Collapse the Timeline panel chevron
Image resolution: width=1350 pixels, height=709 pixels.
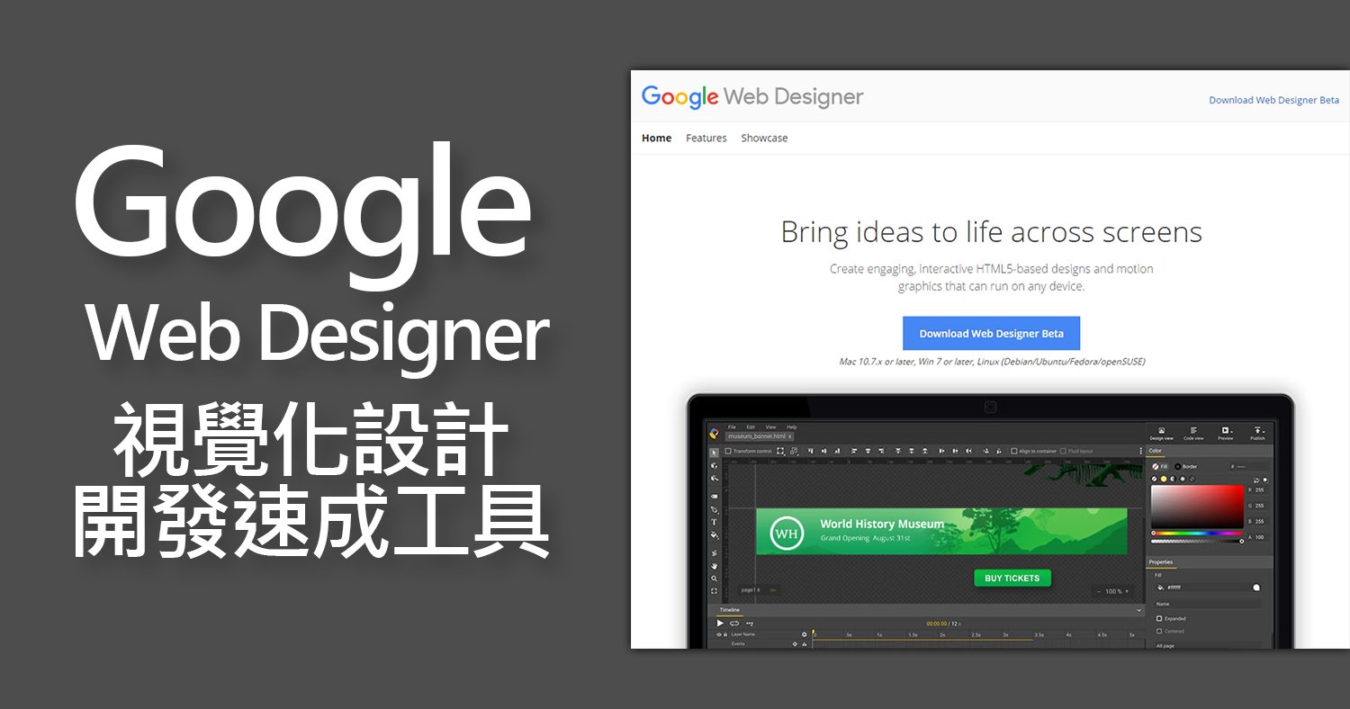1138,610
